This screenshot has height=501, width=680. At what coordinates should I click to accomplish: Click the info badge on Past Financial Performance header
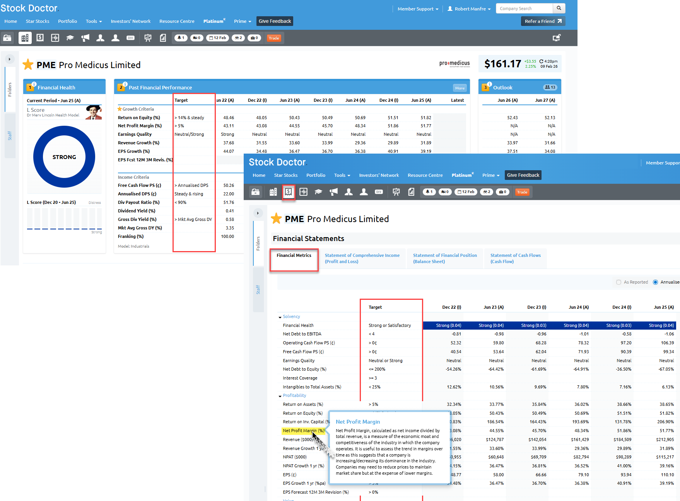[x=125, y=84]
